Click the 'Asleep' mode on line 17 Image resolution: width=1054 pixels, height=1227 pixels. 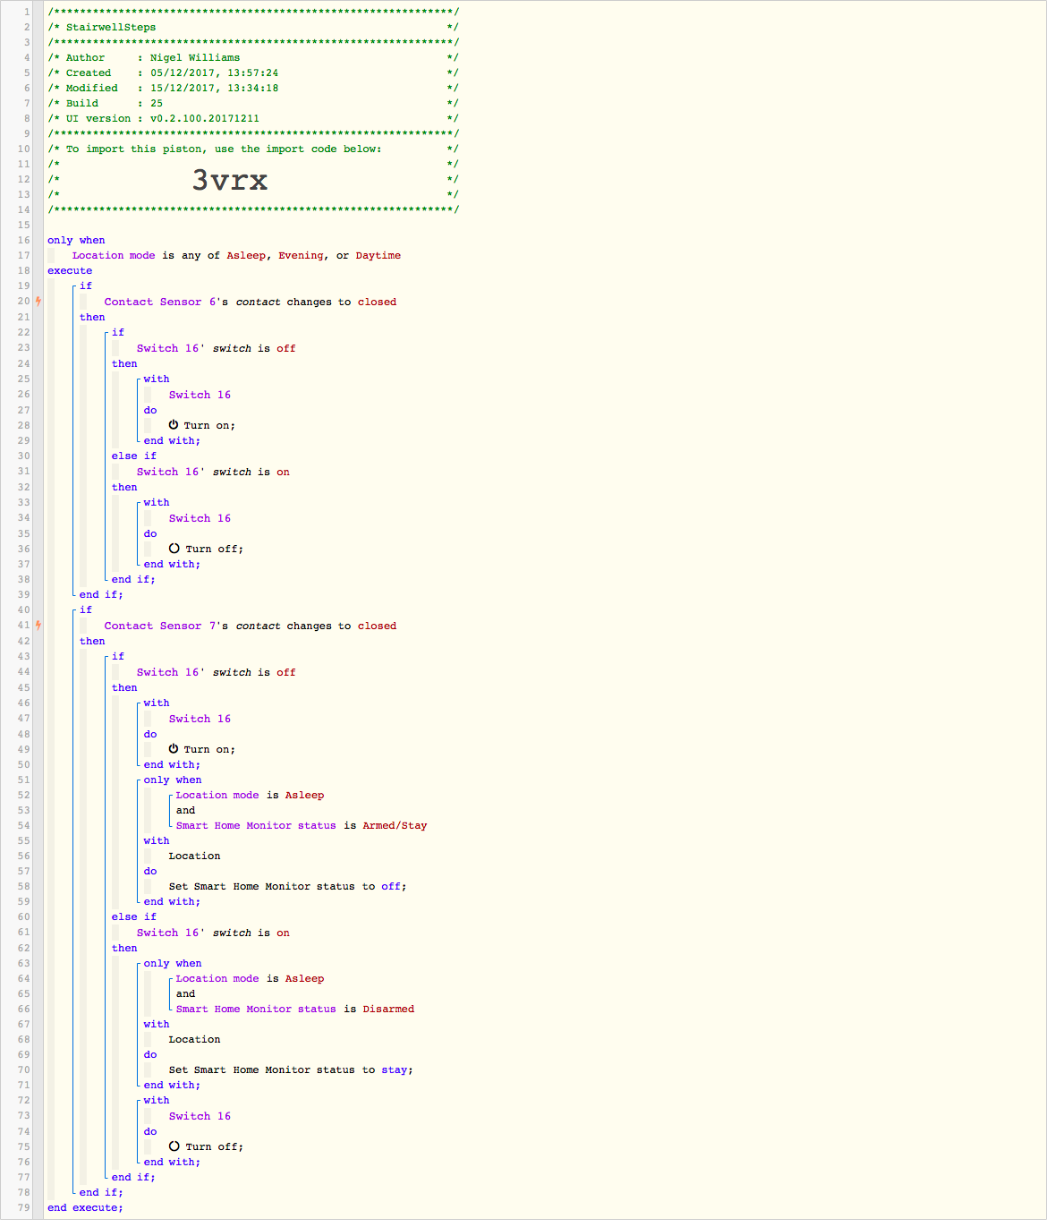click(x=246, y=255)
